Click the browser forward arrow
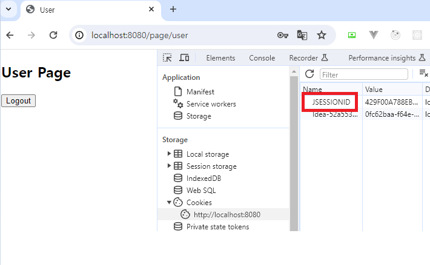This screenshot has height=265, width=430. 31,35
